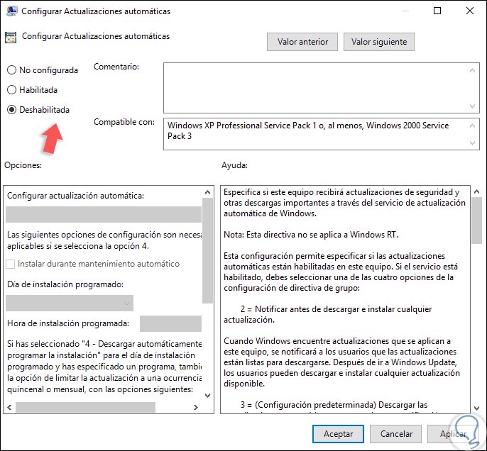The height and width of the screenshot is (451, 487).
Task: Click the 'Ayuda:' heading label
Action: [x=234, y=165]
